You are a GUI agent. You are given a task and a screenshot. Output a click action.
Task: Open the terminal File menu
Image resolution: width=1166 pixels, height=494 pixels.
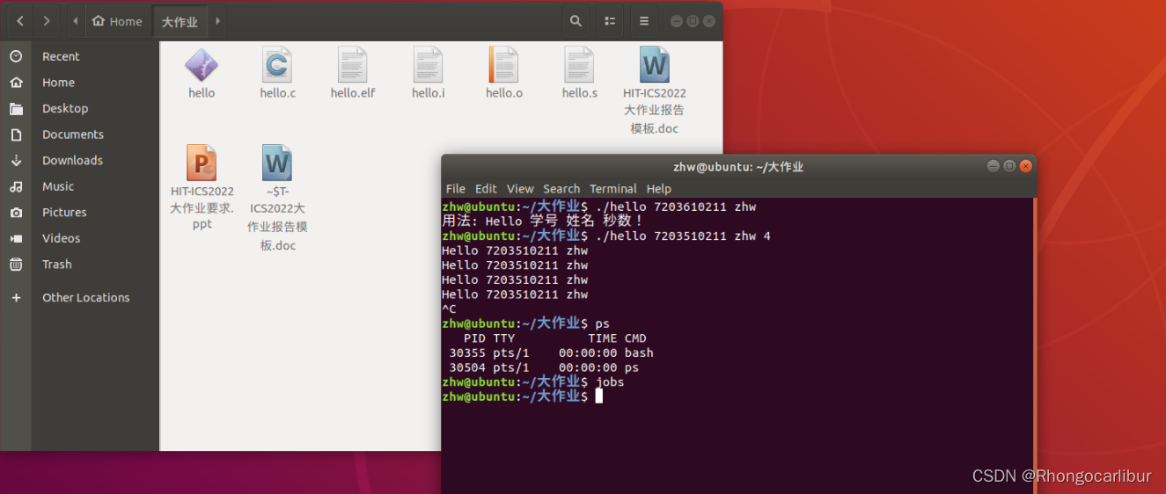point(456,189)
